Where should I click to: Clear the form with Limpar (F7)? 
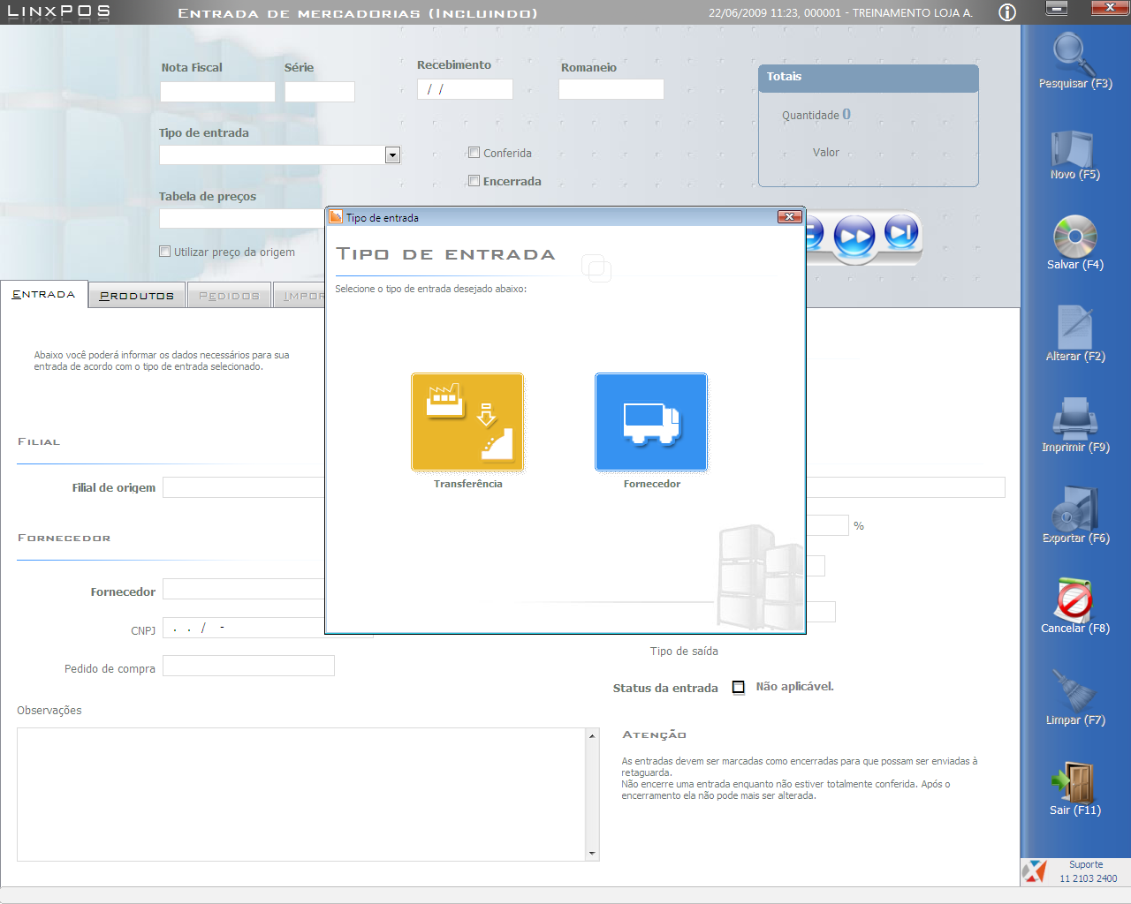tap(1074, 697)
